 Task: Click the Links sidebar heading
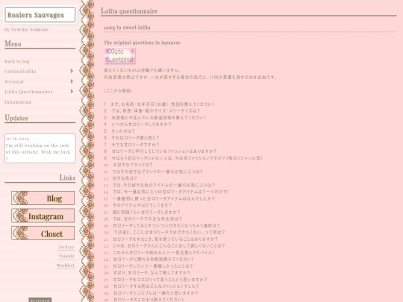(x=67, y=177)
